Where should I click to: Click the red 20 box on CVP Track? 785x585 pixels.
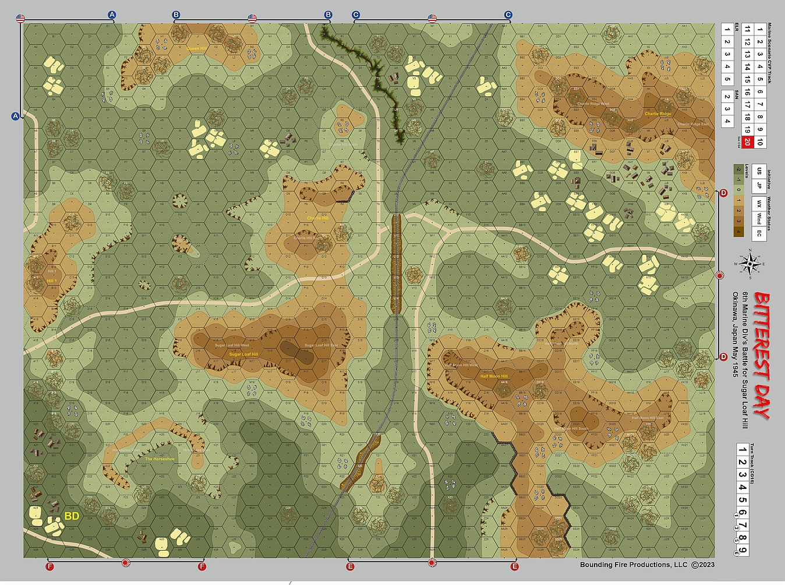click(747, 142)
